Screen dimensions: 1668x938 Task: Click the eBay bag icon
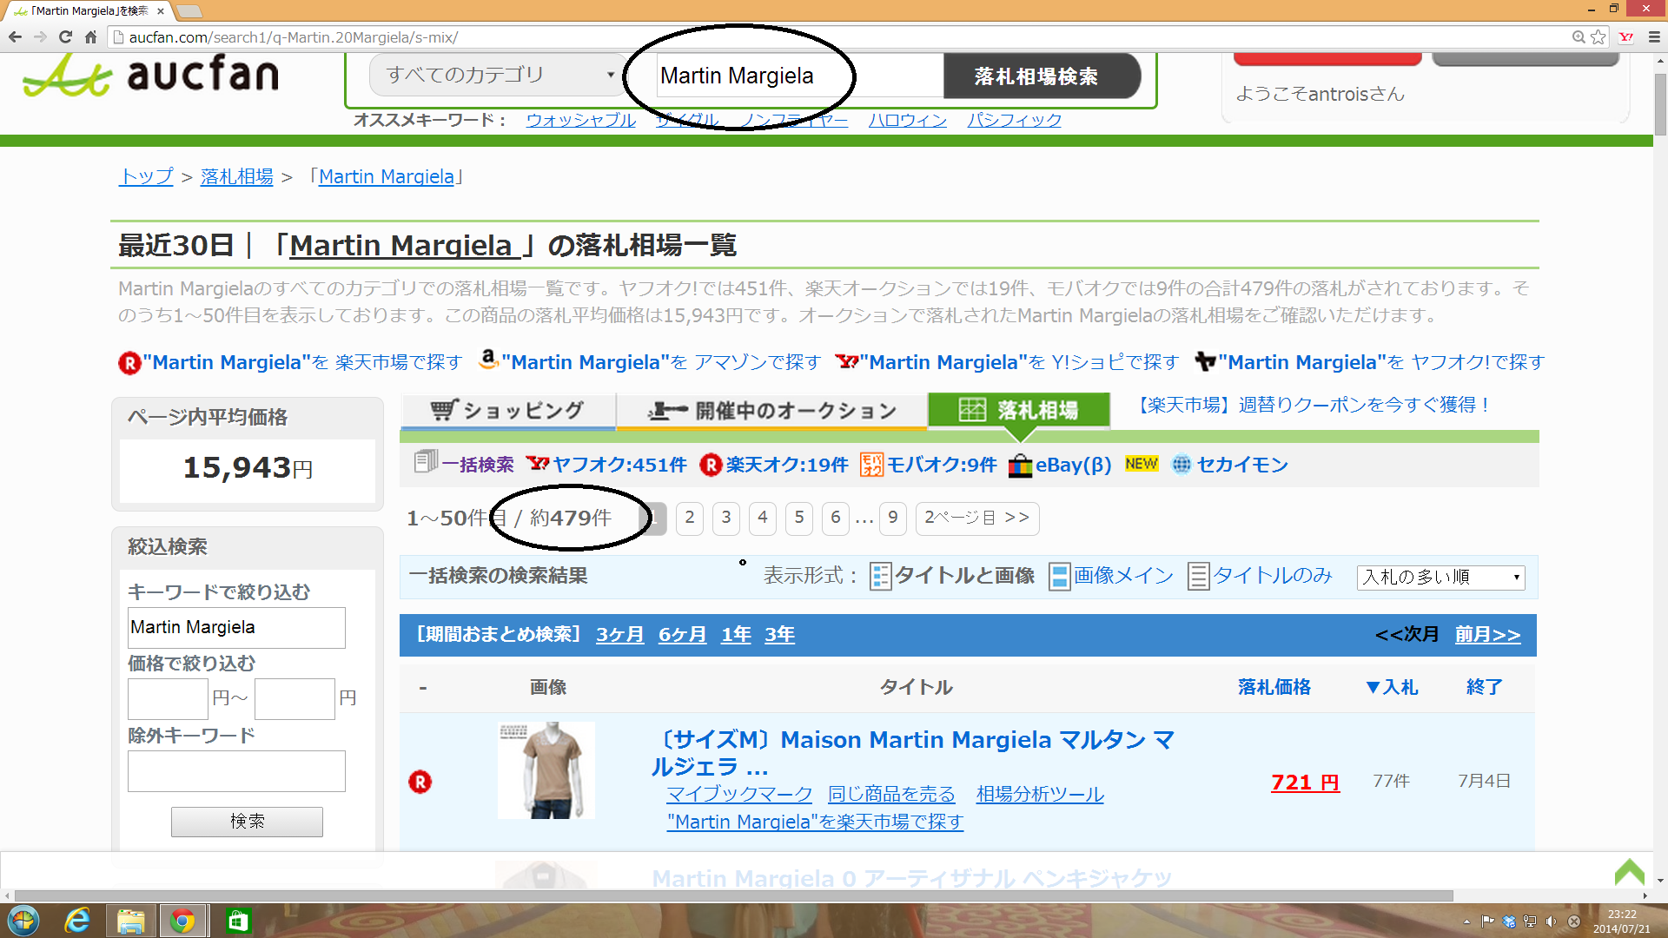click(1020, 466)
